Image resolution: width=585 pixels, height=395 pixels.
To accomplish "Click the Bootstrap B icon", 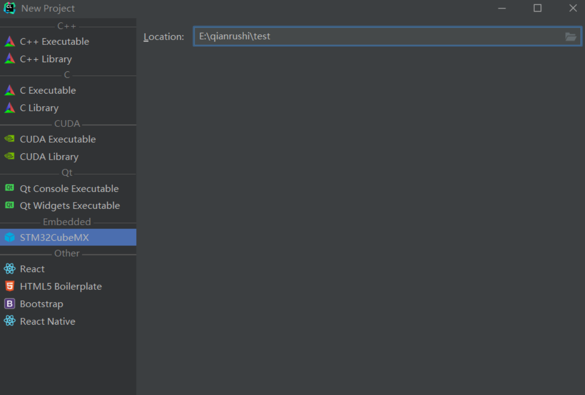I will [10, 304].
